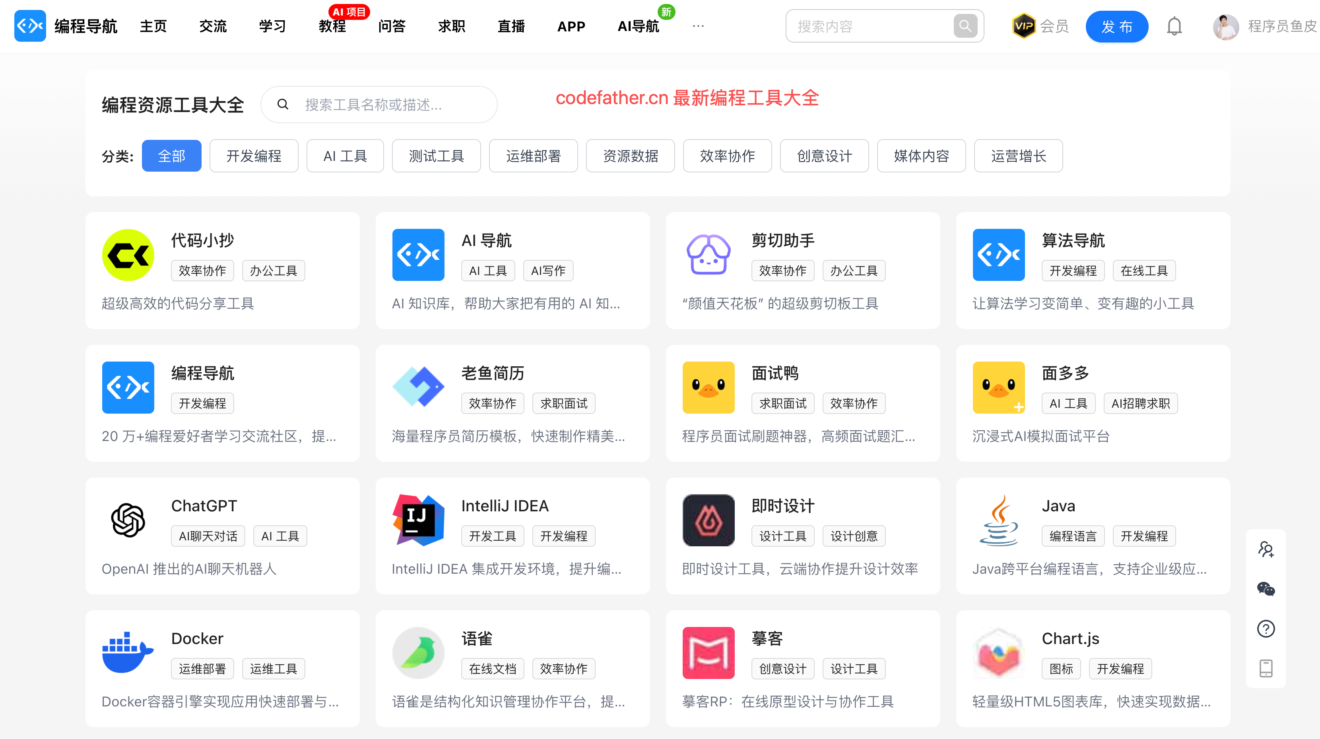The height and width of the screenshot is (739, 1320).
Task: Open the mobile phone icon in sidebar
Action: pyautogui.click(x=1266, y=668)
